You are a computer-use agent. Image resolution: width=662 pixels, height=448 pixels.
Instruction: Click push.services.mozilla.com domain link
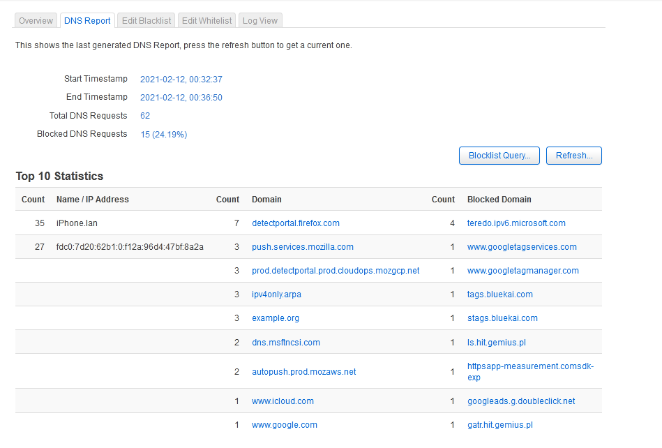click(x=303, y=246)
